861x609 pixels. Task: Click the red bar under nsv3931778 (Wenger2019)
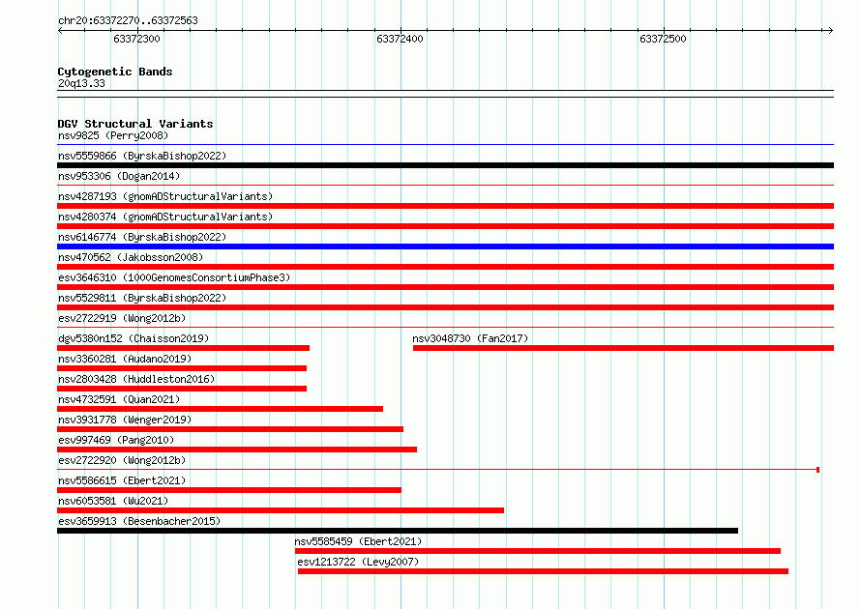pos(230,429)
